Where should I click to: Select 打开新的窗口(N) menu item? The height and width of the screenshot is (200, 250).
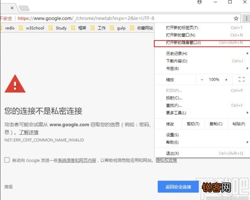(202, 35)
